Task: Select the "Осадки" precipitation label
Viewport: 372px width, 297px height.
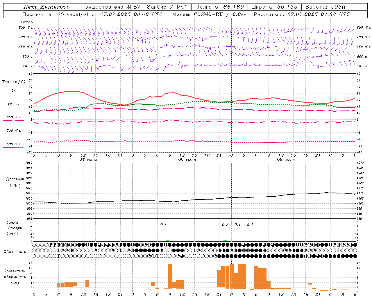Action: 15,228
